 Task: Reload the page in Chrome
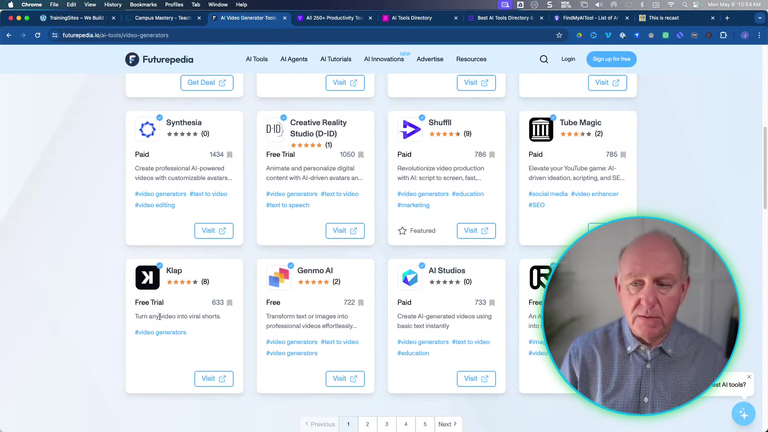(x=38, y=35)
